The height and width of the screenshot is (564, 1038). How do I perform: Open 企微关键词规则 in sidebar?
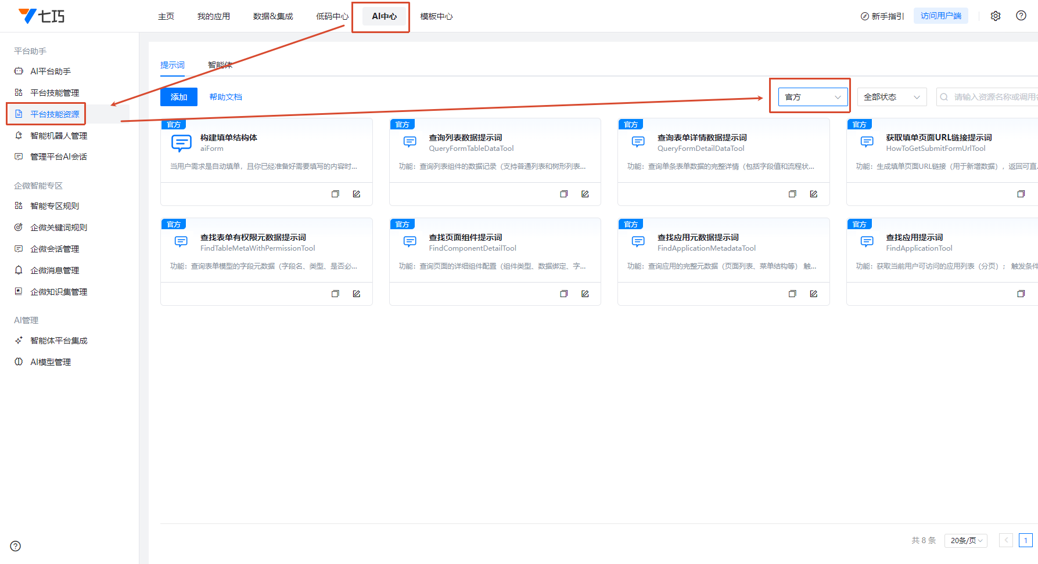pos(59,227)
